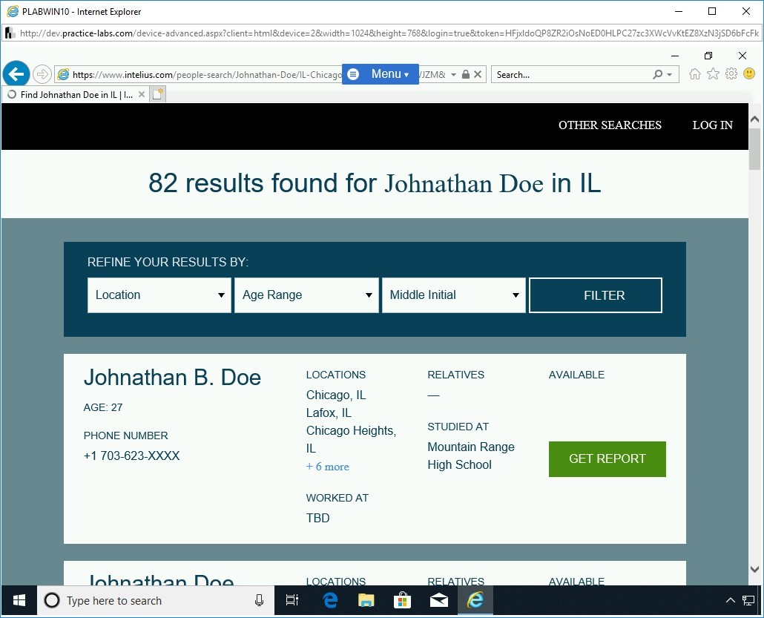Open the Middle Initial dropdown
The image size is (764, 618).
[x=453, y=295]
